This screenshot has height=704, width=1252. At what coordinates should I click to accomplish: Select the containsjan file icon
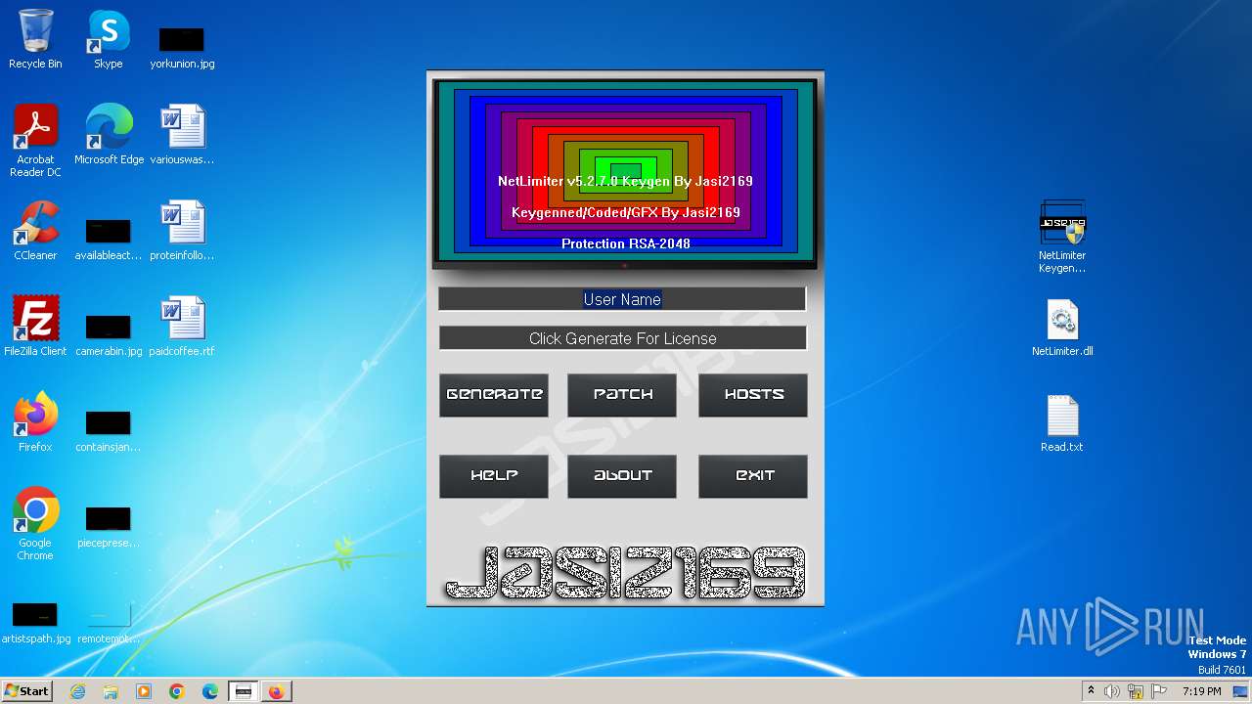[108, 430]
